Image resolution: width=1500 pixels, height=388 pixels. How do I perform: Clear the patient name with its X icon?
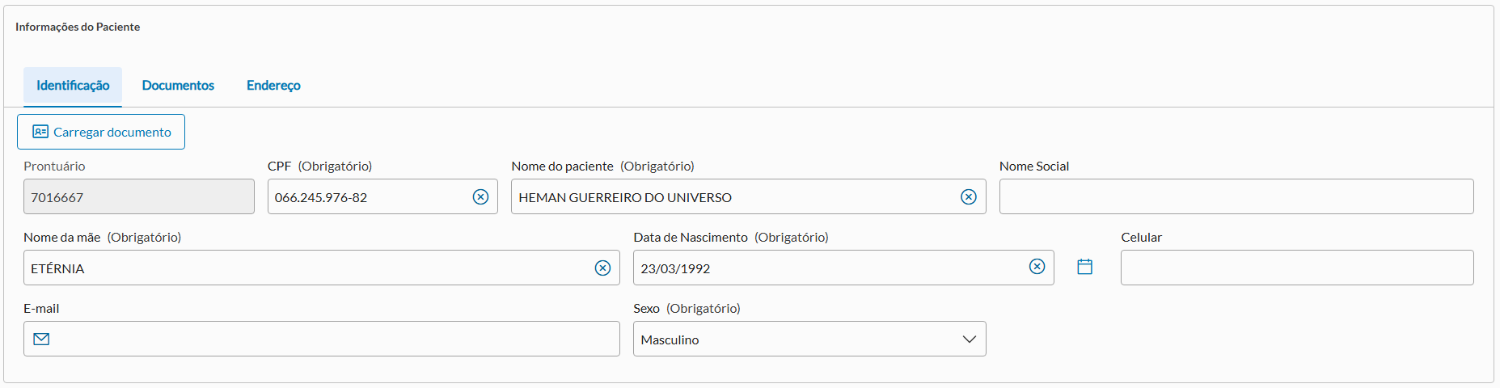968,197
